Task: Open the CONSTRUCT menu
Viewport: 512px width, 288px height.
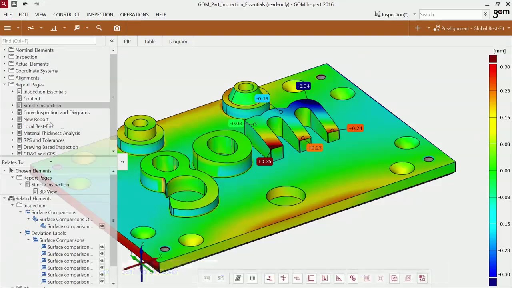Action: pyautogui.click(x=66, y=14)
